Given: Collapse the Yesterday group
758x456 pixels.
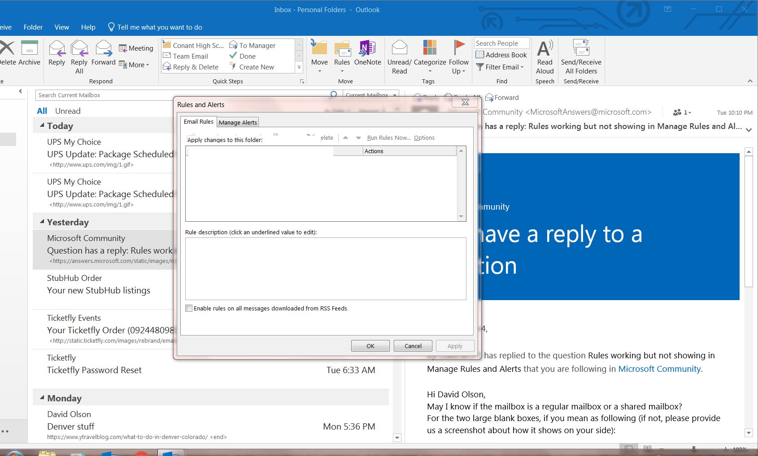Looking at the screenshot, I should (42, 222).
